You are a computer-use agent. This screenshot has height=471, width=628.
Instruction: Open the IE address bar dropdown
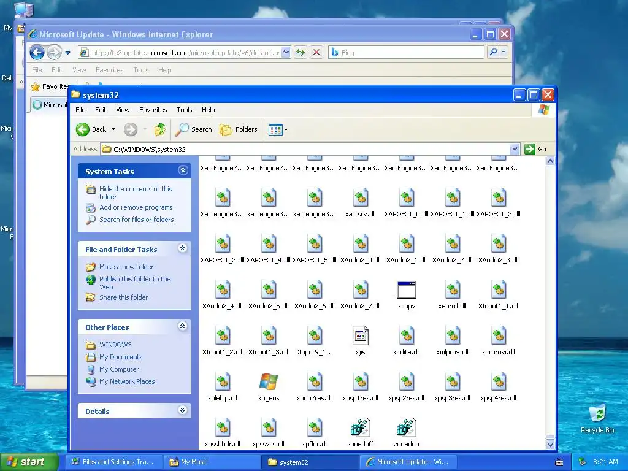pyautogui.click(x=286, y=52)
